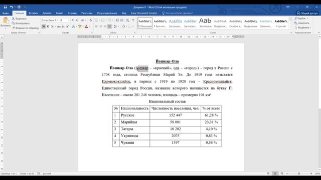
Task: Switch to the Рецензирование tab
Action: pos(107,13)
